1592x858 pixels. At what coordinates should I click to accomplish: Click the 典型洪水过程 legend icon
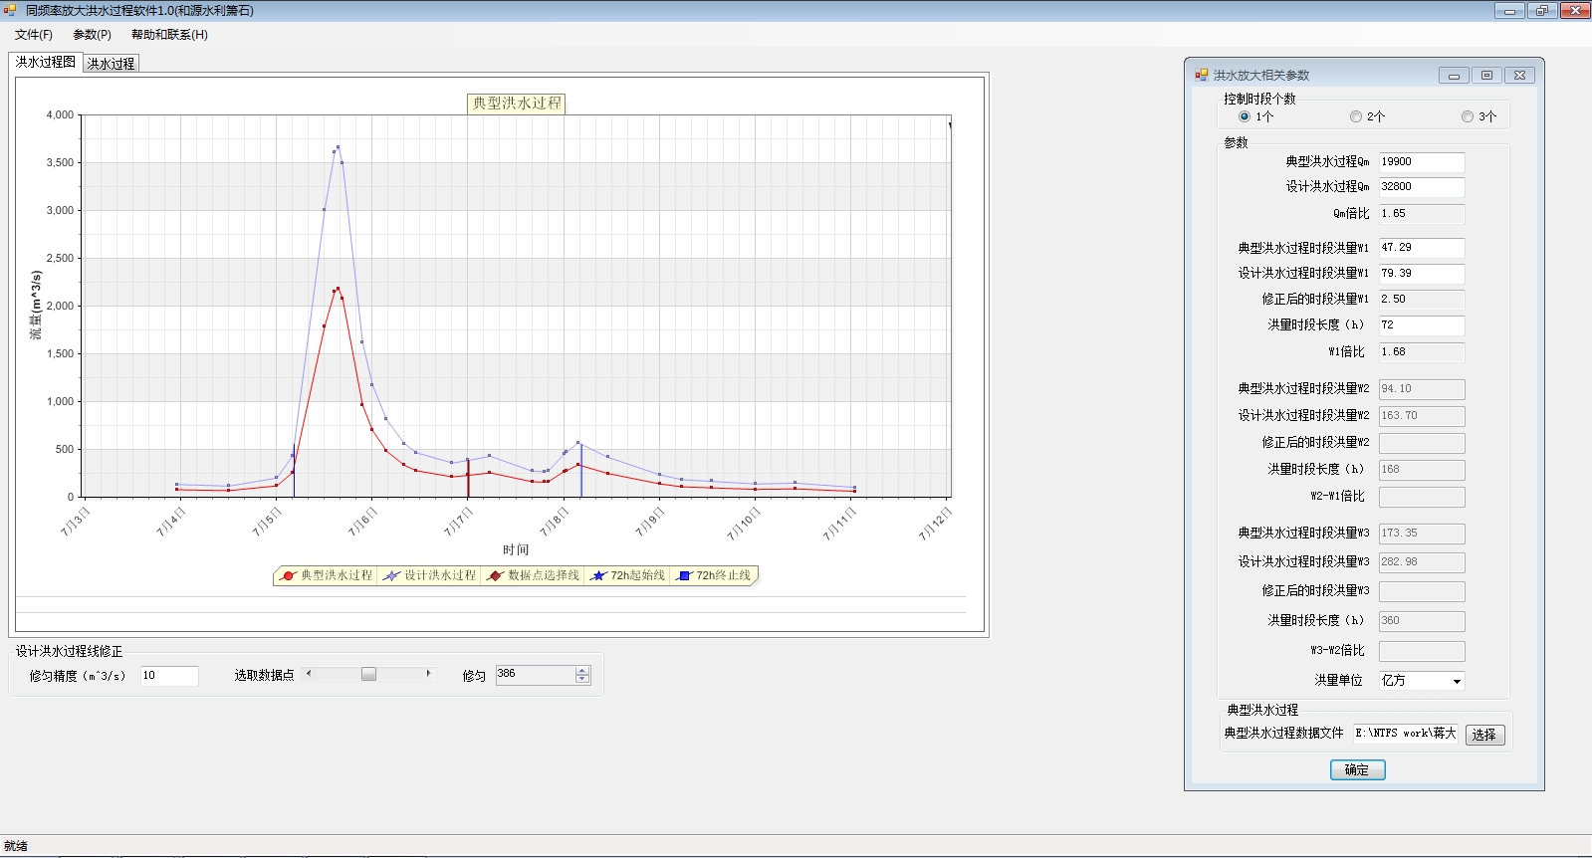pos(288,575)
